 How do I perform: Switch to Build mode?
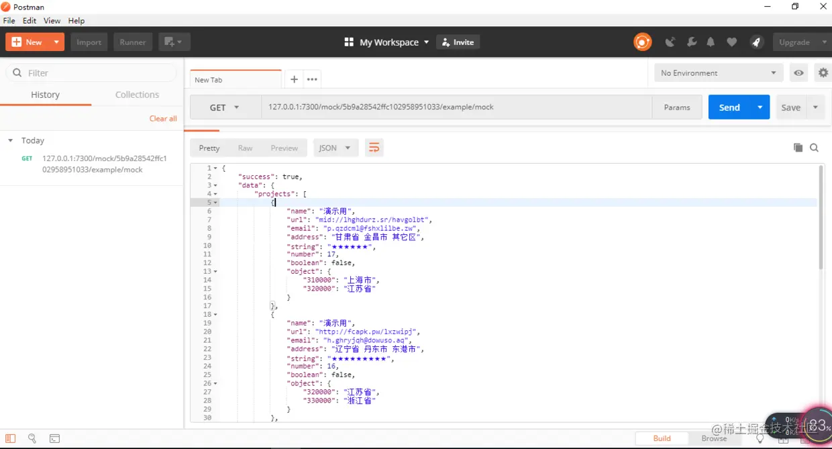tap(662, 438)
